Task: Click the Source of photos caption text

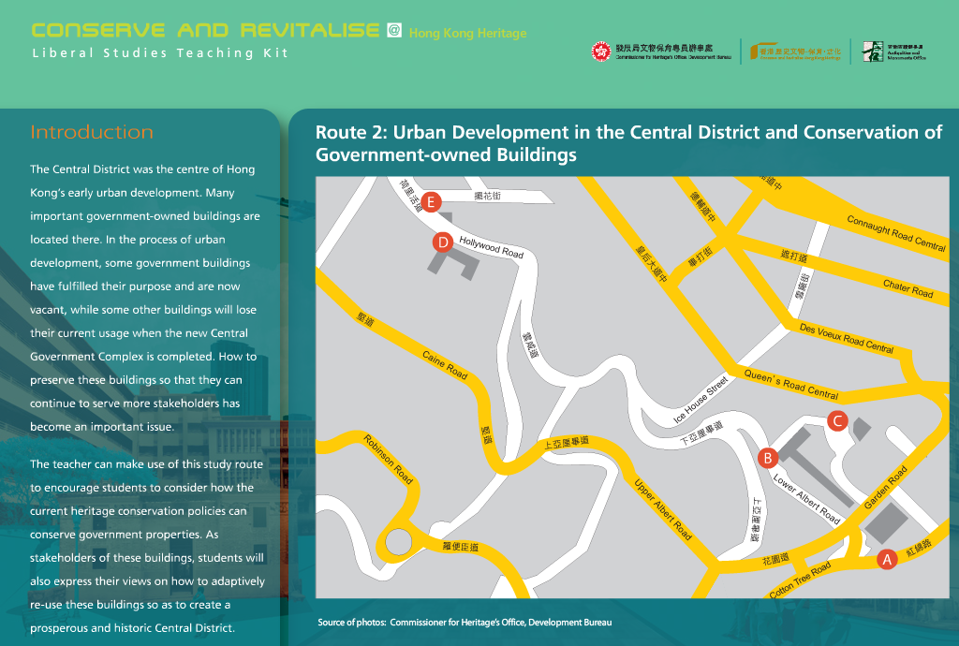Action: 465,623
